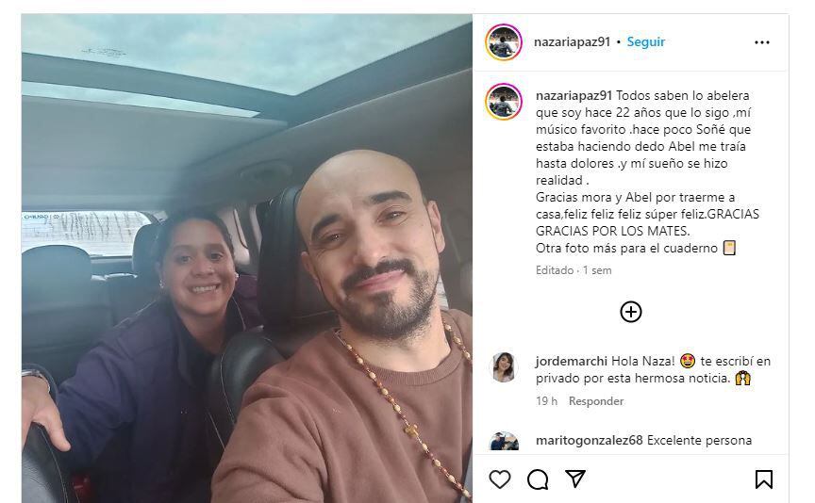815x503 pixels.
Task: View maritogonzalez68 profile avatar
Action: 504,441
